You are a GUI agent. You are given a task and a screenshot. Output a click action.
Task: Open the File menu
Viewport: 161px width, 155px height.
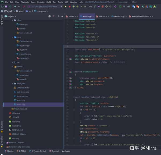[x=6, y=2]
